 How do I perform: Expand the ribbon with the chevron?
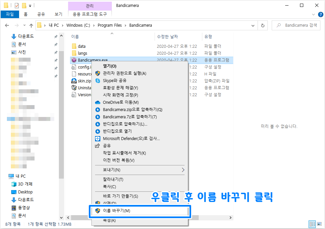tap(313, 14)
